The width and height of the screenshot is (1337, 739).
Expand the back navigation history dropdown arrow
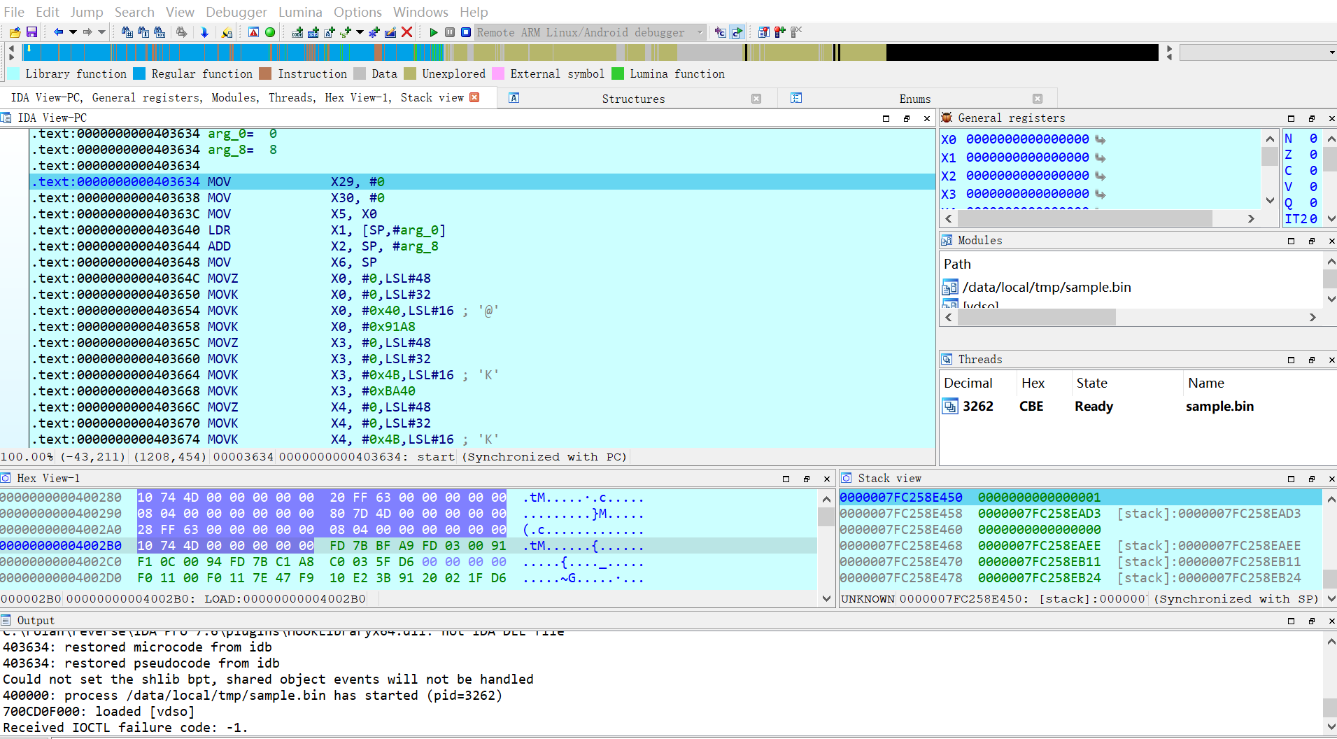(x=72, y=32)
